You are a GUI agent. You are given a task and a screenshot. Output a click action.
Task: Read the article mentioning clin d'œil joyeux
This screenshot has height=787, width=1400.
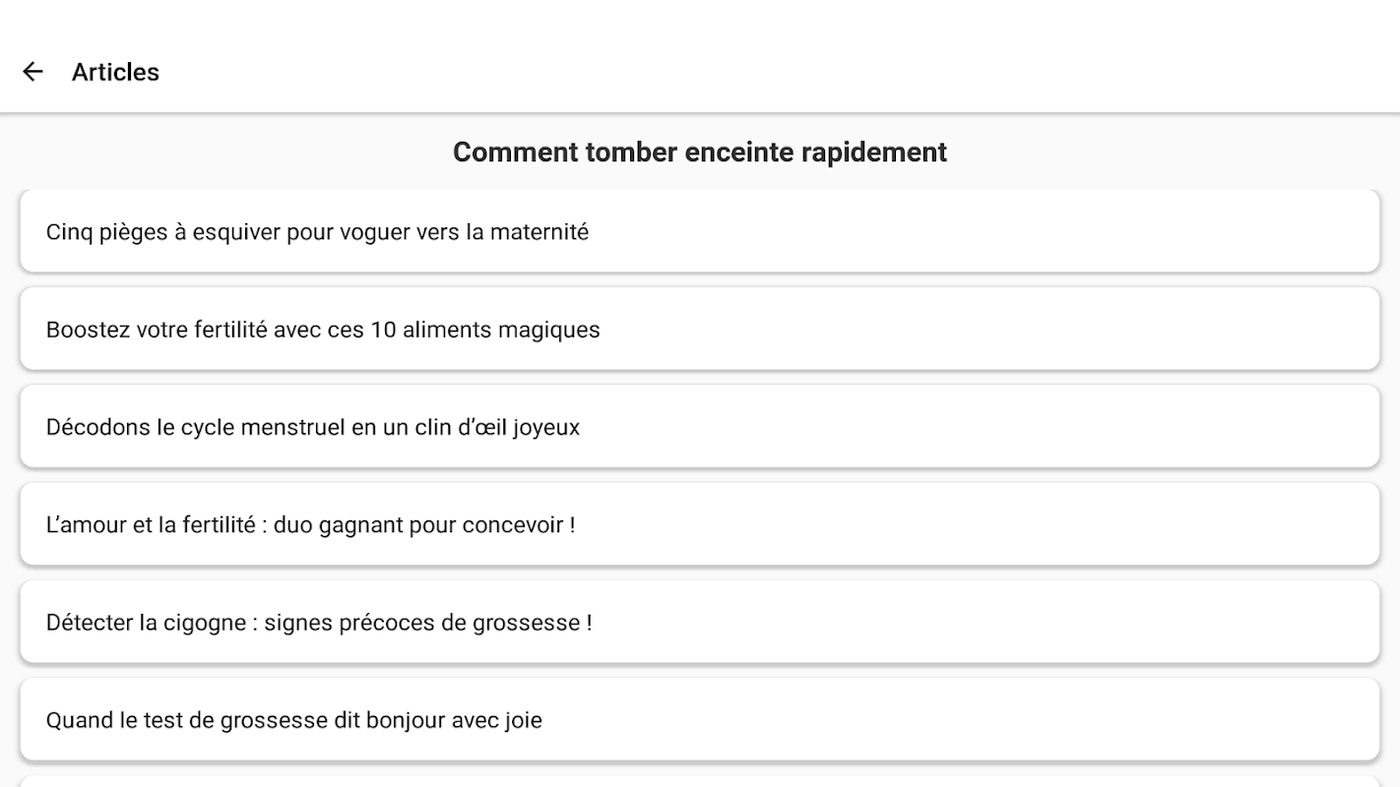[x=313, y=427]
